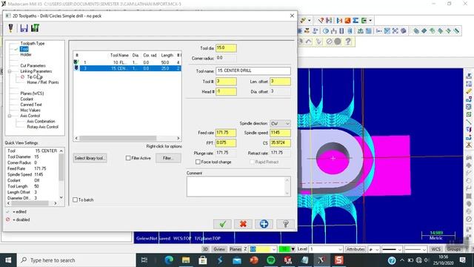
Task: Open the Level dropdown in status bar
Action: pos(341,249)
